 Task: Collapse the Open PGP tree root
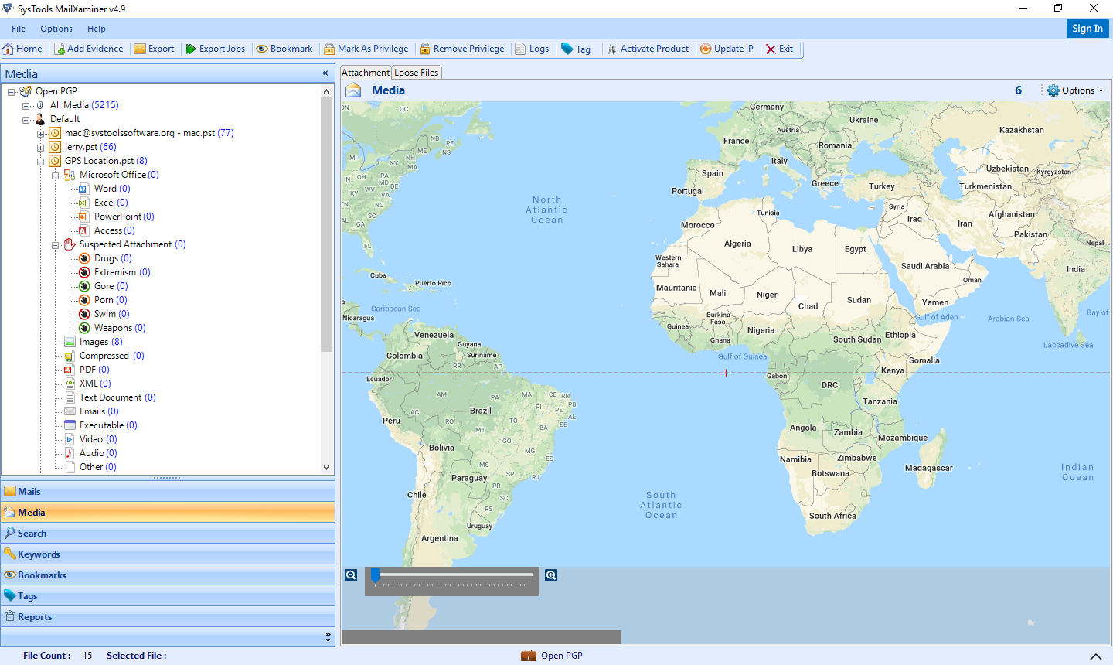tap(12, 91)
